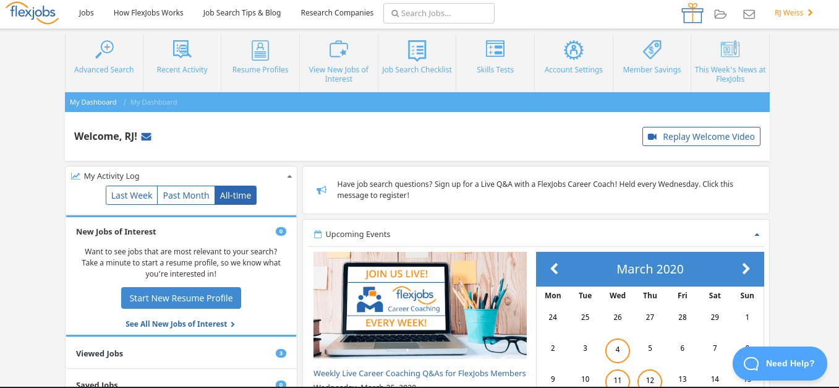Open This Week's News at FlexJobs tile
Image resolution: width=839 pixels, height=388 pixels.
click(730, 61)
